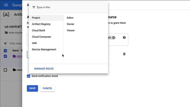Viewport: 190px width, 107px height.
Task: Choose the Viewer role
Action: click(x=71, y=30)
